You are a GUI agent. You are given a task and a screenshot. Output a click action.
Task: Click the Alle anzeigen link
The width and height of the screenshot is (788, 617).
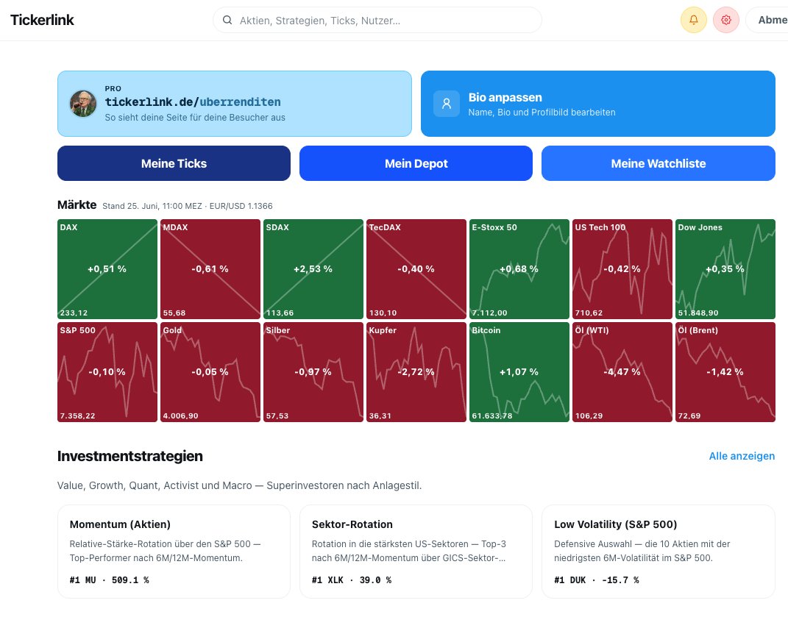[742, 456]
